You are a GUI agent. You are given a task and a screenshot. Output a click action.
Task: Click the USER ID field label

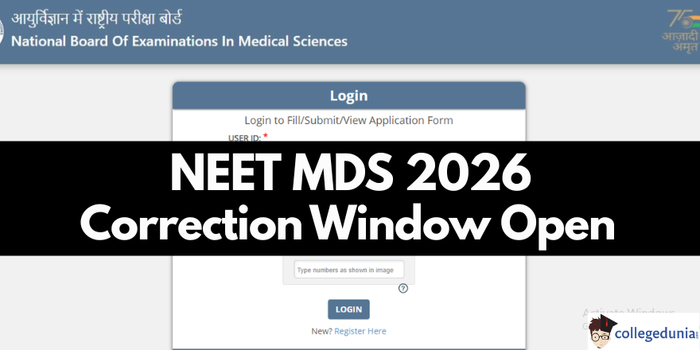(x=244, y=138)
